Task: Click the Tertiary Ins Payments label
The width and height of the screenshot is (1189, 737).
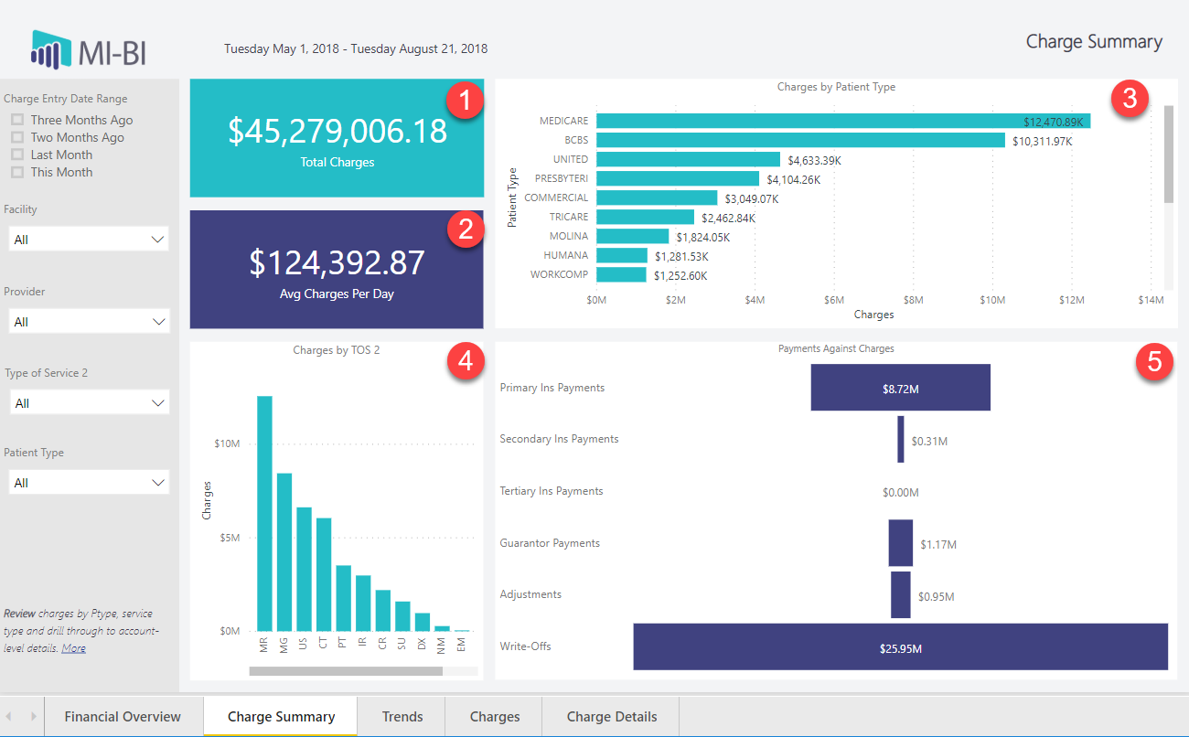Action: click(x=552, y=491)
